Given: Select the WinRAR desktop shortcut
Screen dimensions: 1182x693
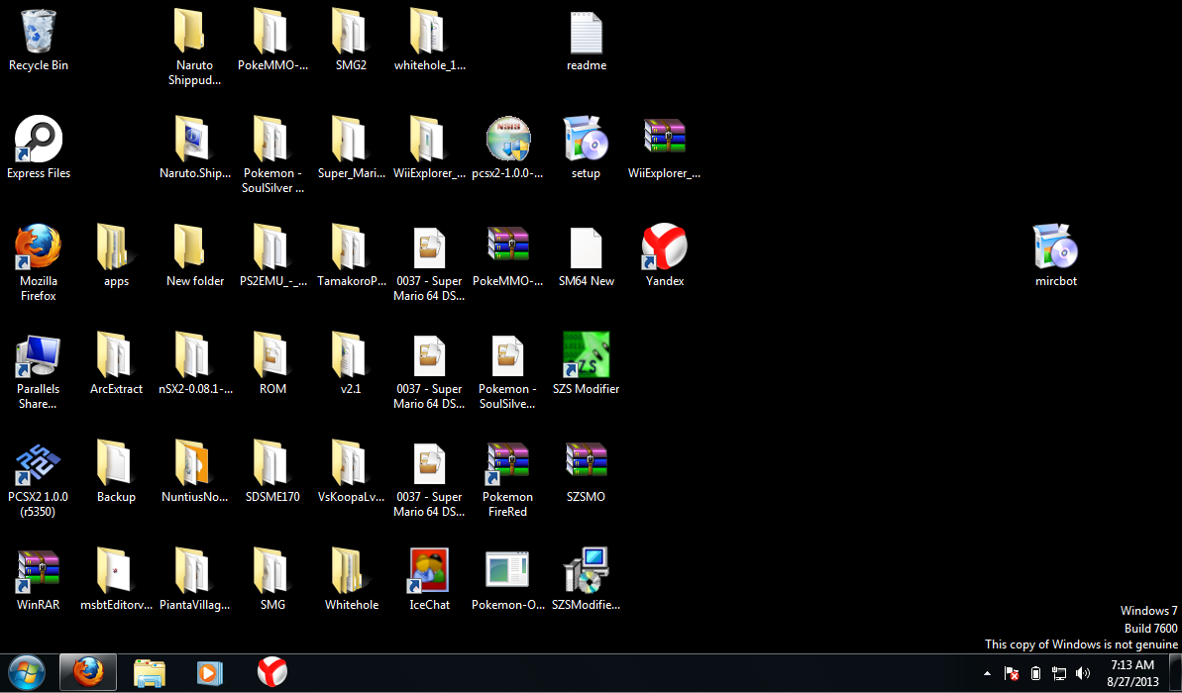Looking at the screenshot, I should 38,571.
